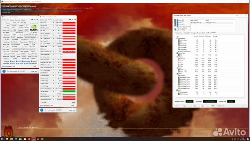
Task: Click the GPU Clock red sensor graph
Action: 69,23
